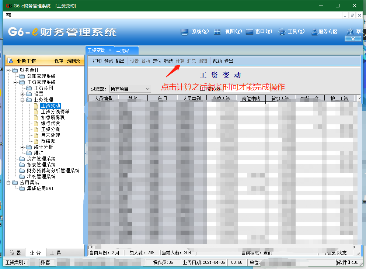This screenshot has height=269, width=366.
Task: Click the 打印 toolbar button
Action: click(x=97, y=61)
